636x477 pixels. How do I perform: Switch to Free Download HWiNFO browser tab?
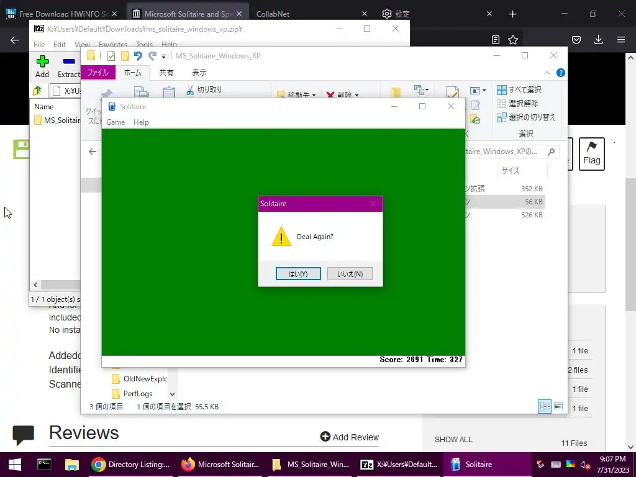[62, 14]
